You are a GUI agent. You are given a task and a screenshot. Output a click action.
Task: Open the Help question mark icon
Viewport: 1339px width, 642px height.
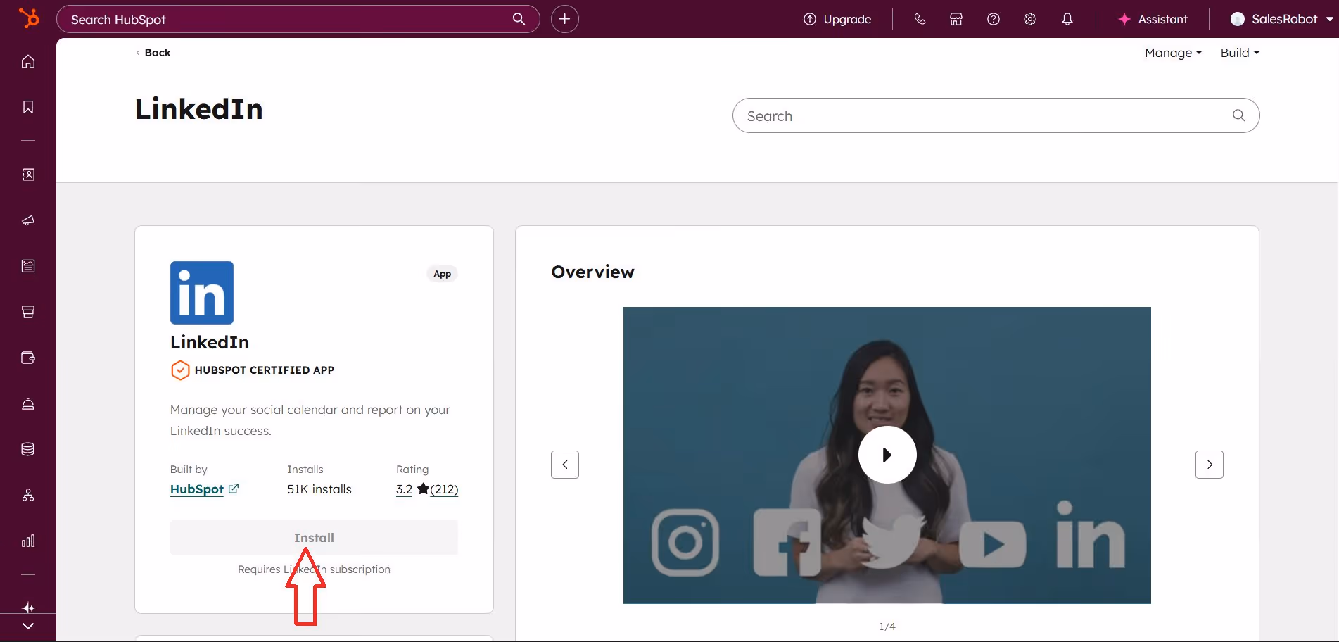pos(994,19)
